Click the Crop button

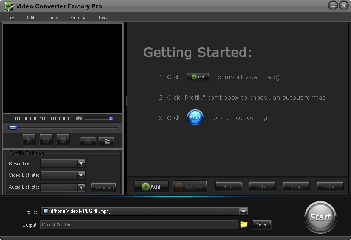click(x=296, y=187)
